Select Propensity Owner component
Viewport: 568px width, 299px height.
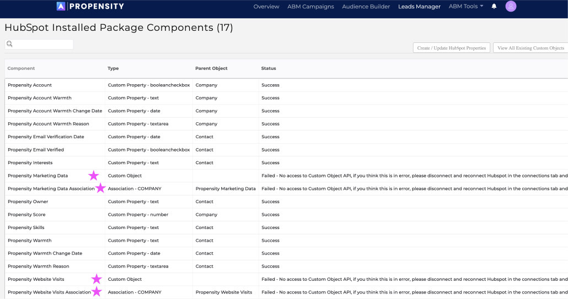[28, 202]
